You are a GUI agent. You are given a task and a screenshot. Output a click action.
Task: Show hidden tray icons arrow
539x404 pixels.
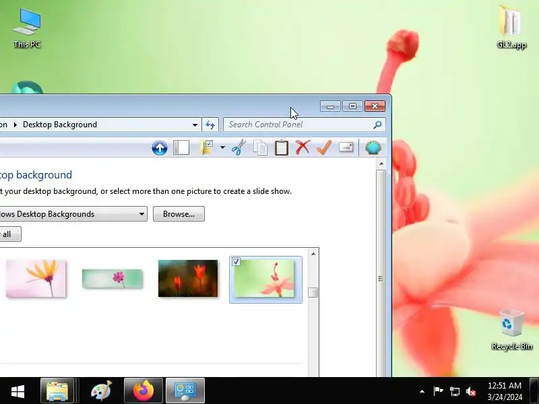(422, 391)
